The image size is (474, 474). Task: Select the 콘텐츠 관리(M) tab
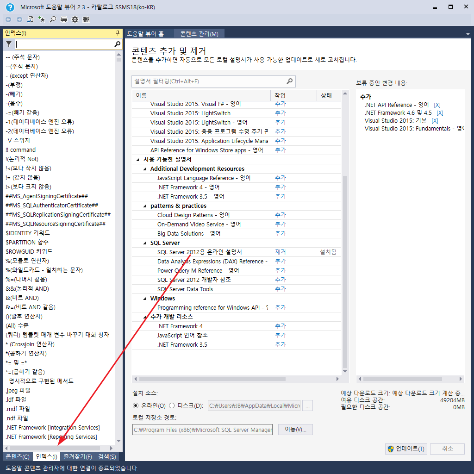pyautogui.click(x=199, y=34)
